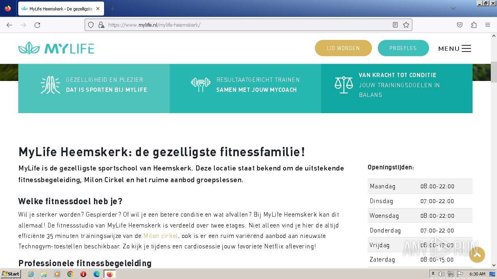Screen dimensions: 497x279
Task: Click the list all tabs arrow
Action: (x=453, y=9)
